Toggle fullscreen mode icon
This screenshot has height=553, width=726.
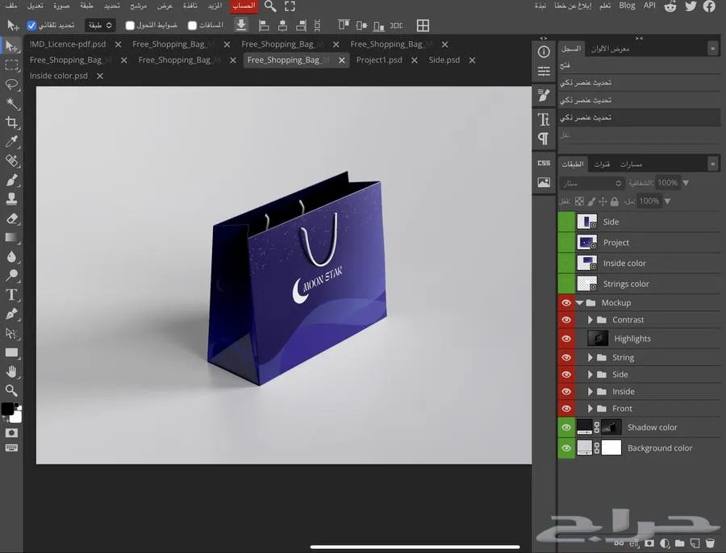pyautogui.click(x=290, y=6)
